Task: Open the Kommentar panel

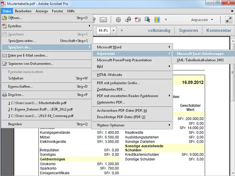Action: 219,31
